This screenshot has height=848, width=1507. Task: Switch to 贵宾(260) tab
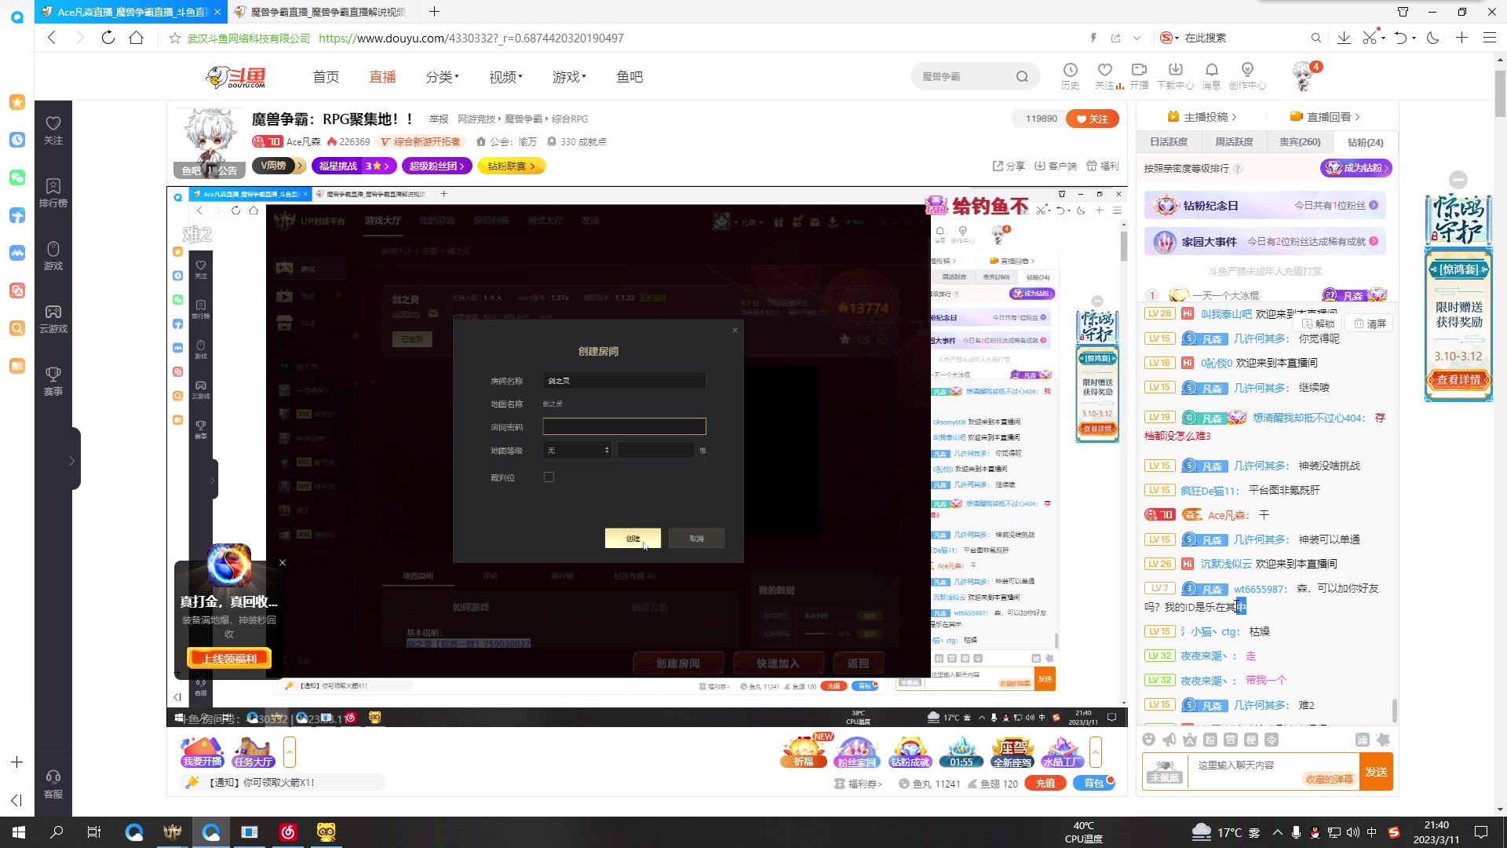pyautogui.click(x=1300, y=142)
